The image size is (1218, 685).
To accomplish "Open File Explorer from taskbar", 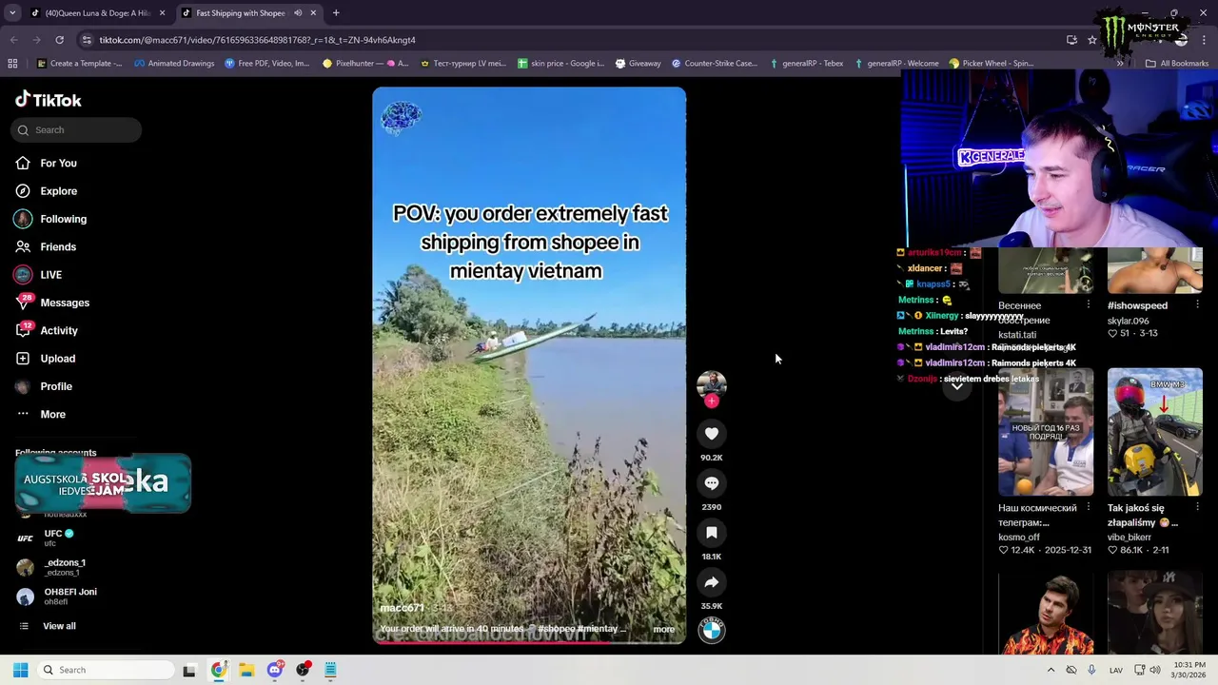I will (x=246, y=670).
